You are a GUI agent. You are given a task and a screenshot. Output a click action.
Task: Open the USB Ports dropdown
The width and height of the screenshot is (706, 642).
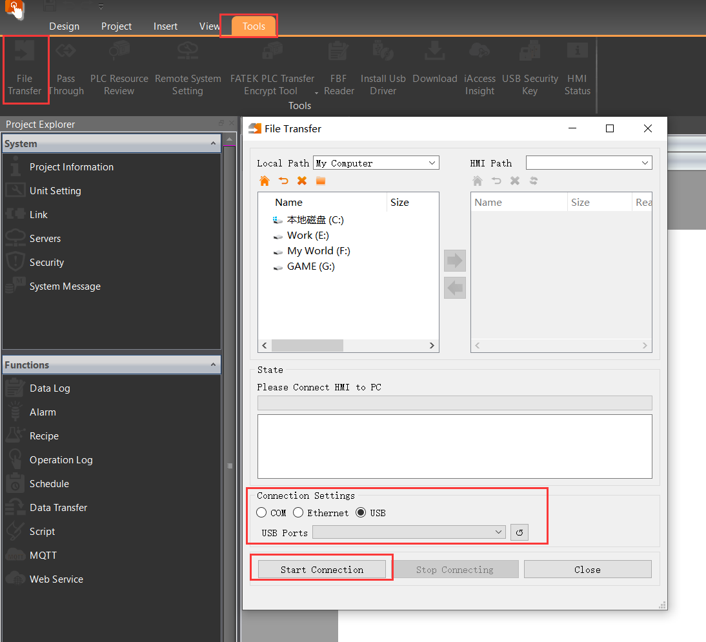[x=409, y=532]
